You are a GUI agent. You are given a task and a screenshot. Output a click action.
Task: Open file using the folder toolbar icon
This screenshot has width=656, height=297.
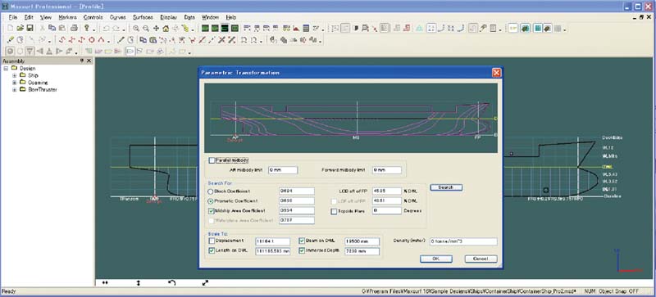pos(20,29)
